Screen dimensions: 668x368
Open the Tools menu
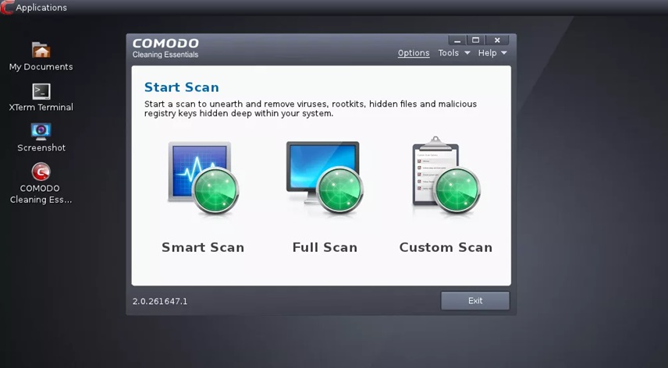(x=449, y=53)
